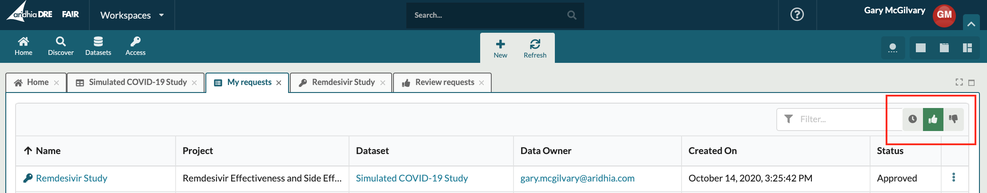
Task: Toggle the approved (thumbs up) status filter
Action: [x=933, y=119]
